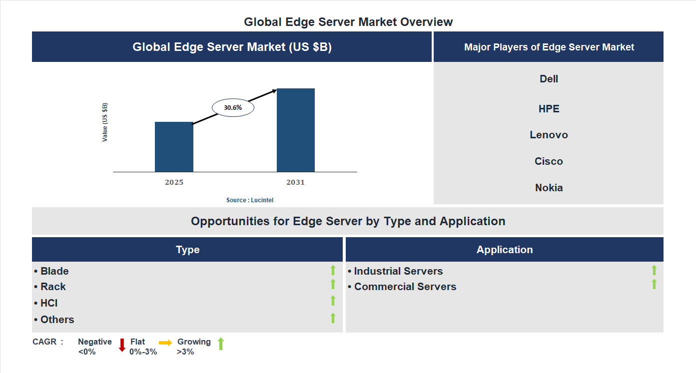The width and height of the screenshot is (696, 373).
Task: Click the Source: Lucintel link
Action: click(x=249, y=199)
